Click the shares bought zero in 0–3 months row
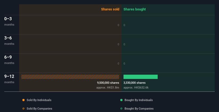This screenshot has width=219, height=112. [124, 25]
